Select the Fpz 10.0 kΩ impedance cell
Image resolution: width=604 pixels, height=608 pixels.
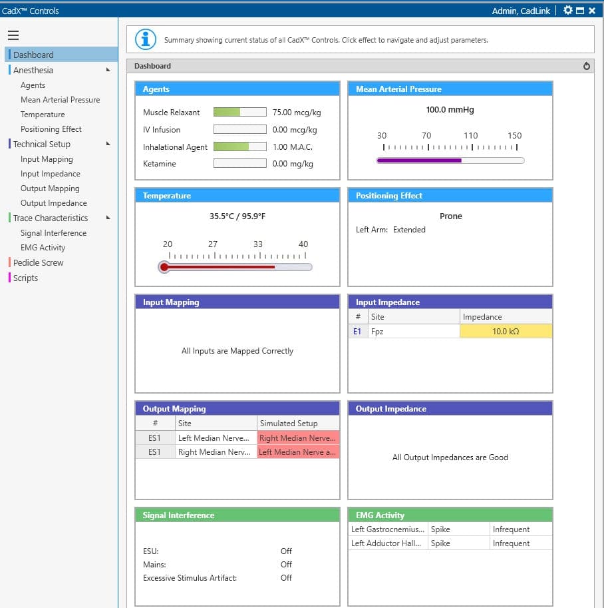pyautogui.click(x=506, y=332)
